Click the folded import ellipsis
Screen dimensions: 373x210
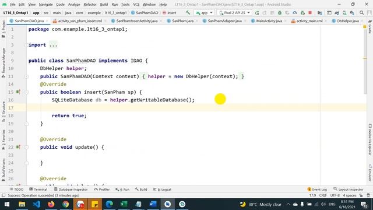(53, 45)
